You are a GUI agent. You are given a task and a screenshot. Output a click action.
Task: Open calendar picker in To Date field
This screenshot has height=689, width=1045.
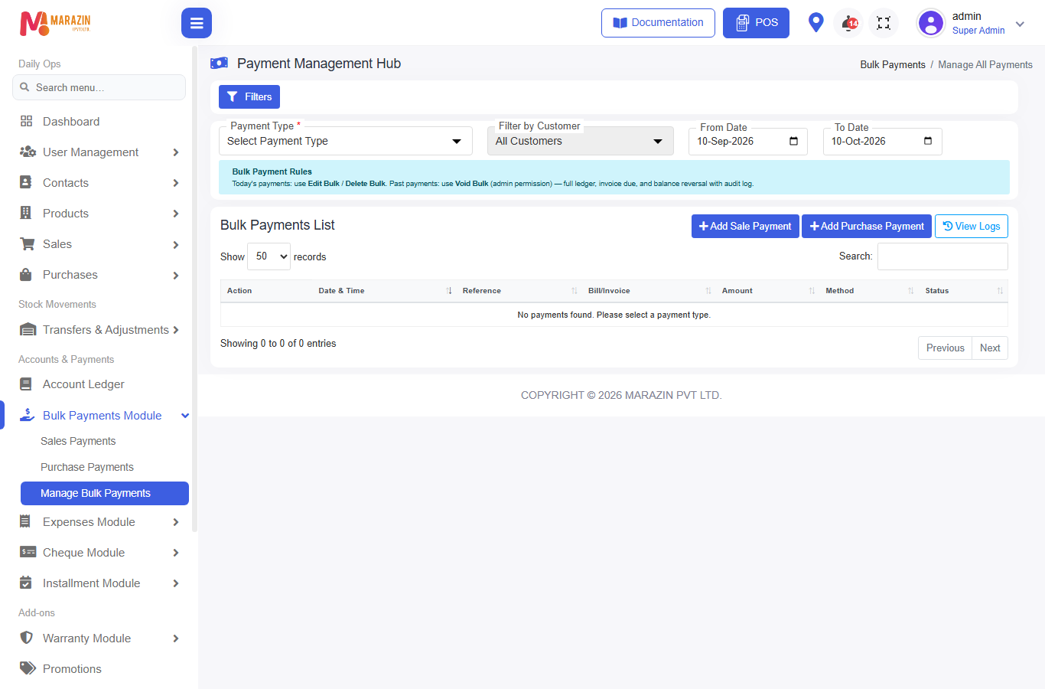pos(928,141)
